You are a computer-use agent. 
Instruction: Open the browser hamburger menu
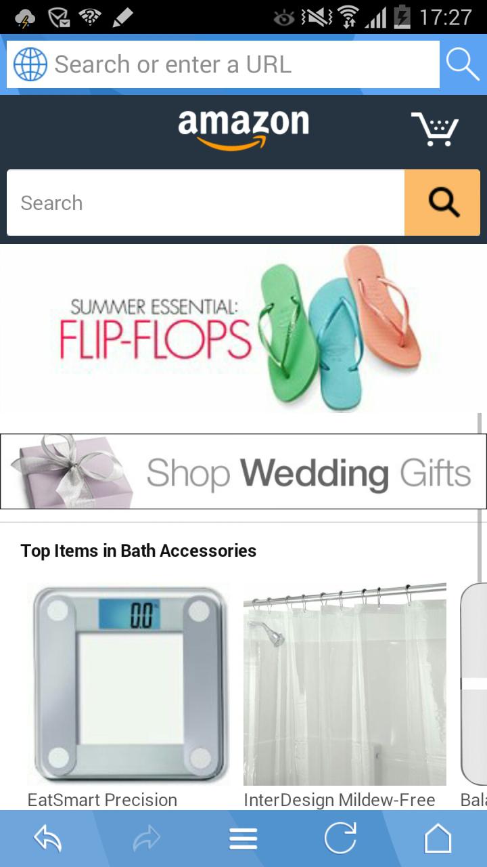pyautogui.click(x=243, y=839)
